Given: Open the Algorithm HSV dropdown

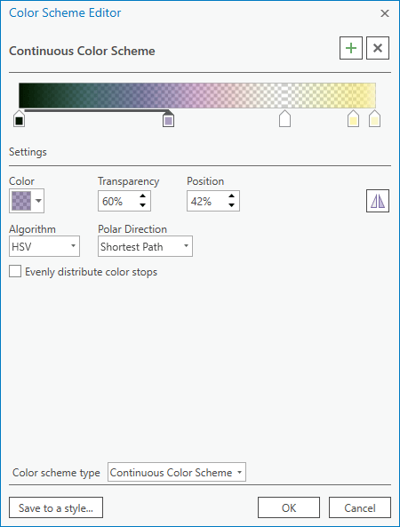Looking at the screenshot, I should point(44,246).
